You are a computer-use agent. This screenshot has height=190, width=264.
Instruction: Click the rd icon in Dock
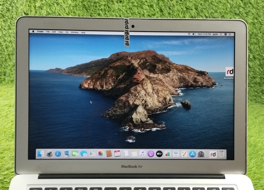[x=213, y=155]
